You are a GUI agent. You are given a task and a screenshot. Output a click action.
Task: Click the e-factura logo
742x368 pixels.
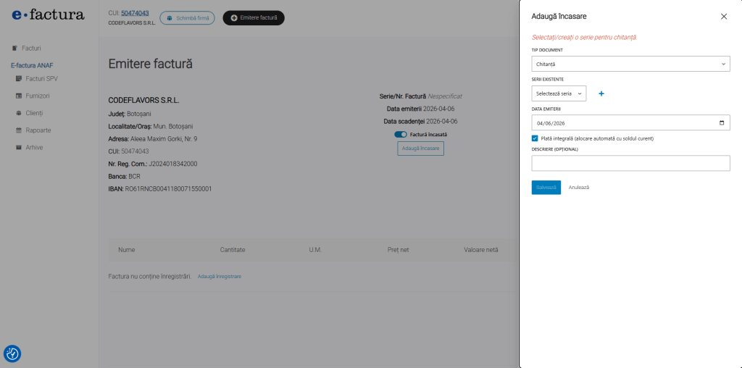(x=48, y=15)
